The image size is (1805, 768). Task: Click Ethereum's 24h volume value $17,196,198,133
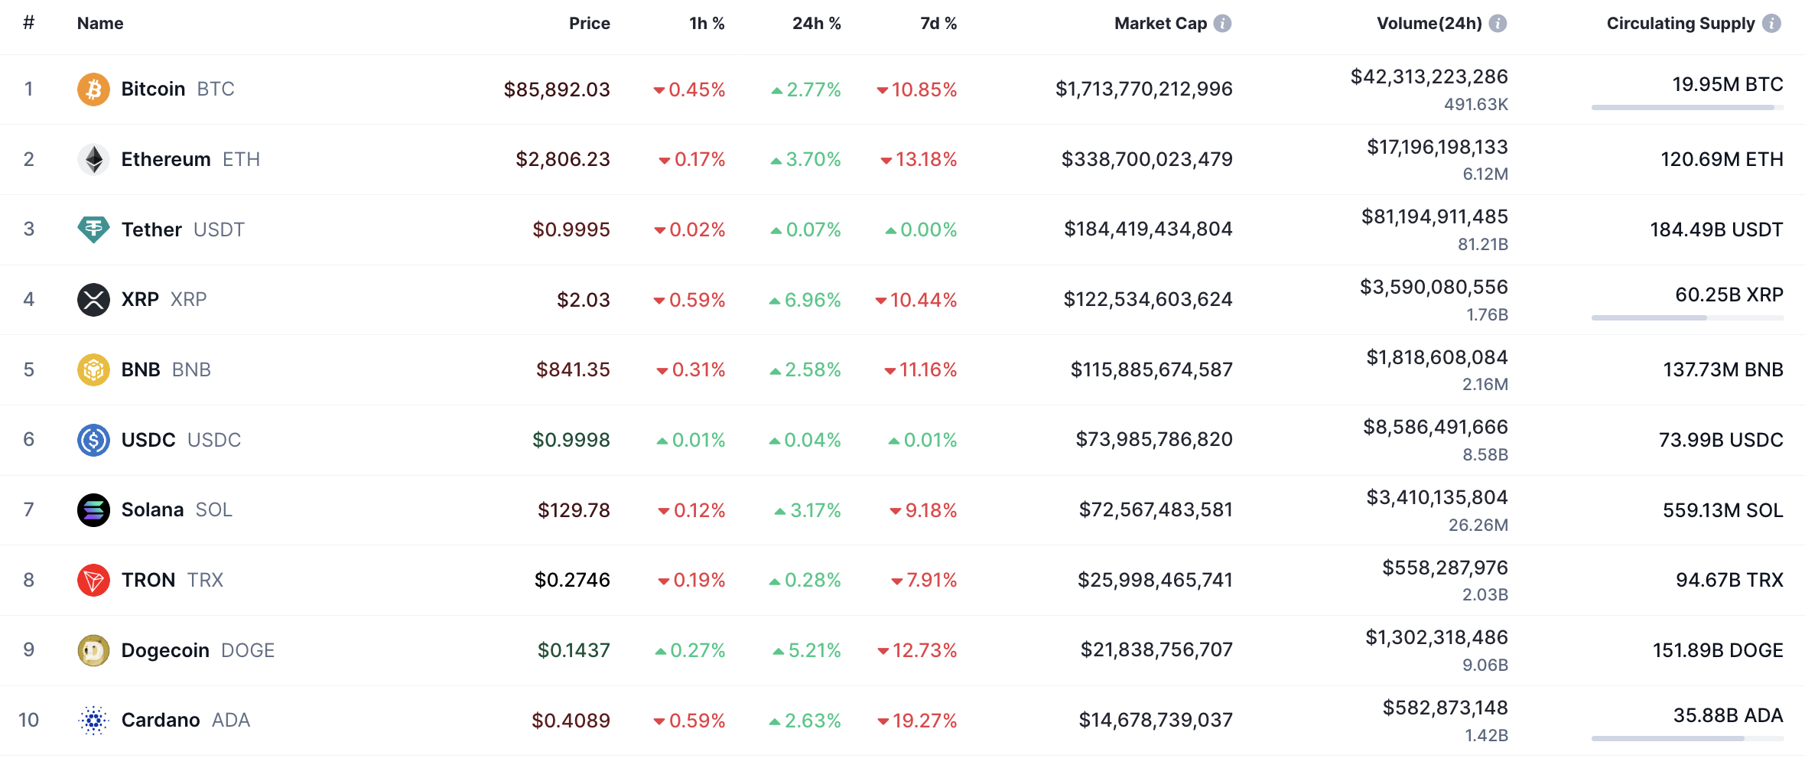(1437, 147)
